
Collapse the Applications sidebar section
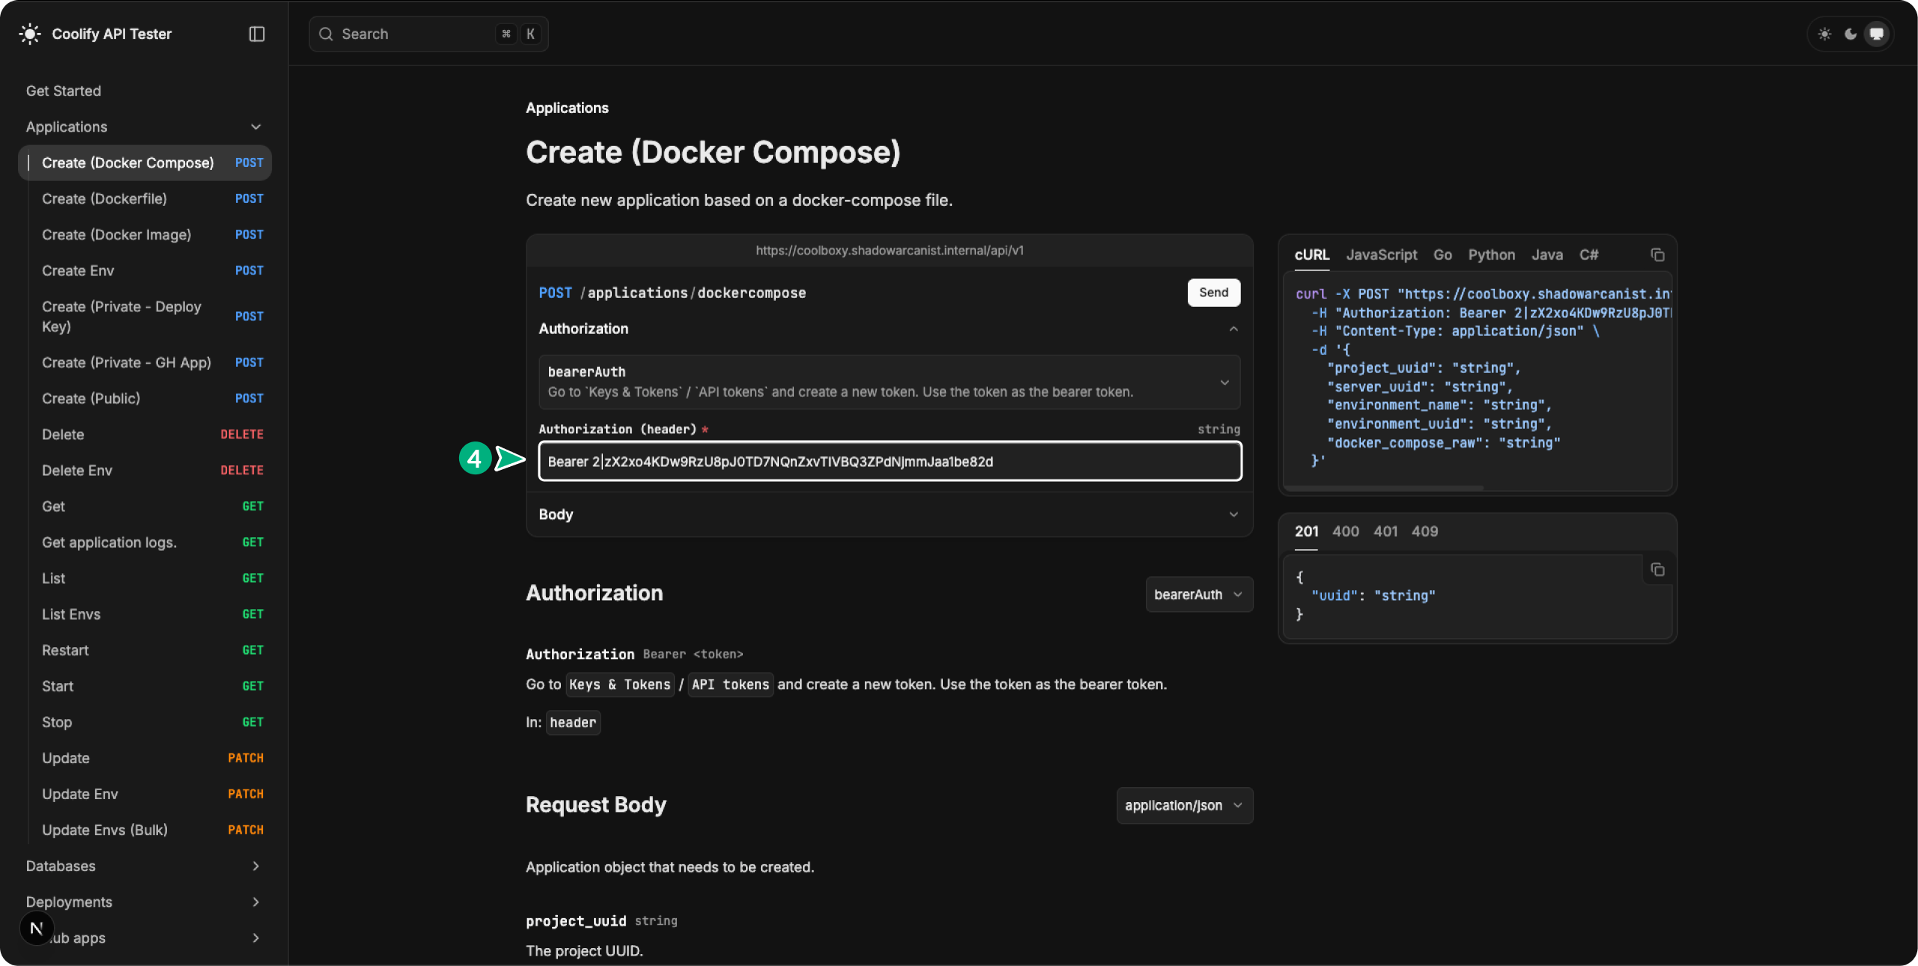(x=256, y=126)
